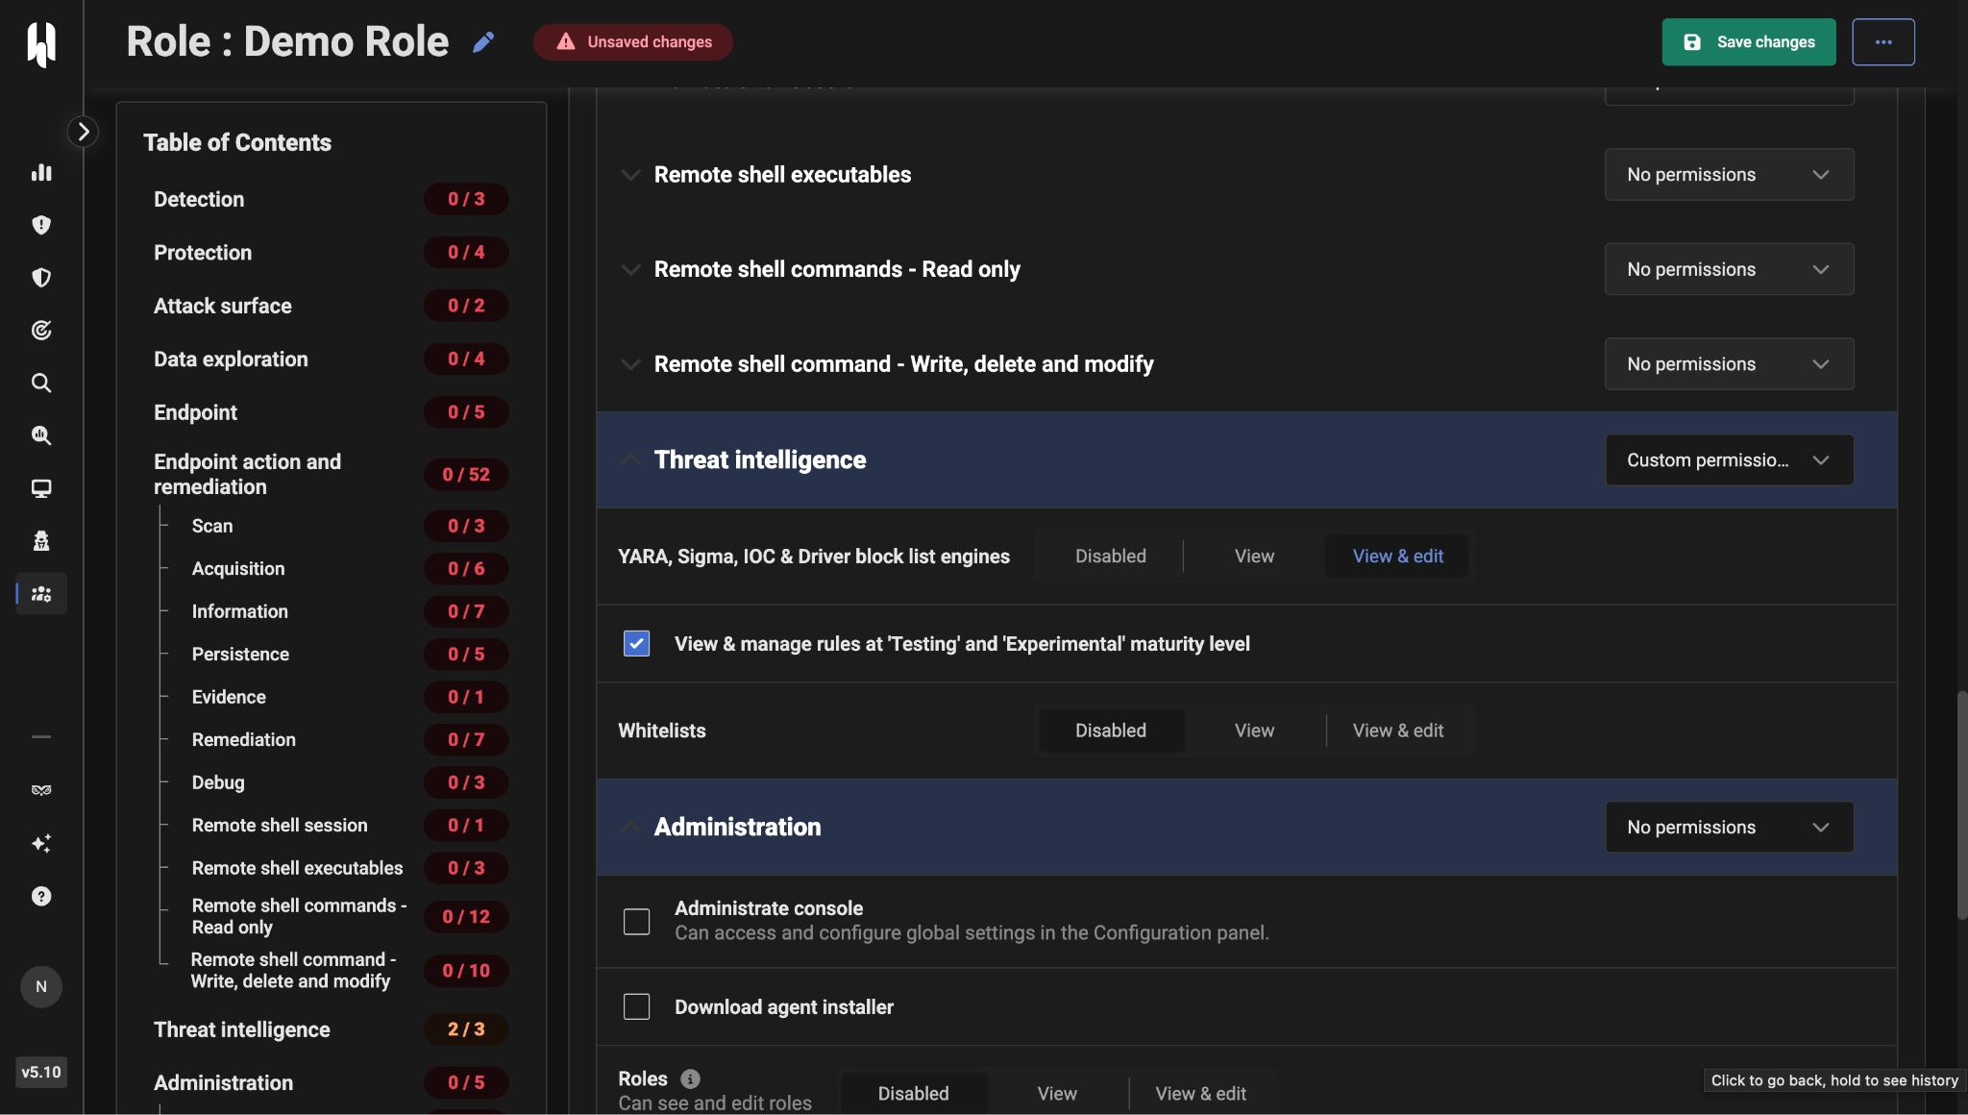
Task: Set Whitelists permission to View
Action: coord(1254,731)
